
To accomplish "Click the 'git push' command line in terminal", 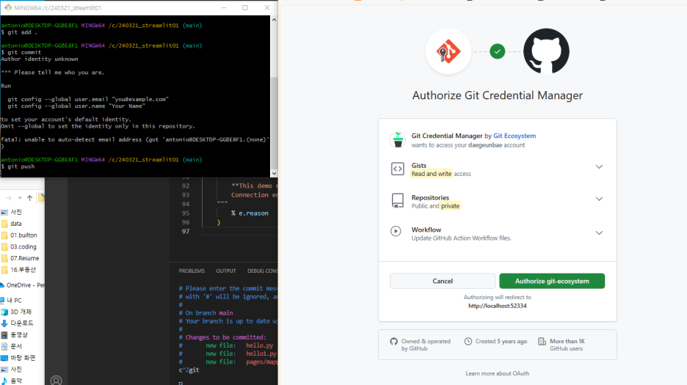I will coord(21,166).
